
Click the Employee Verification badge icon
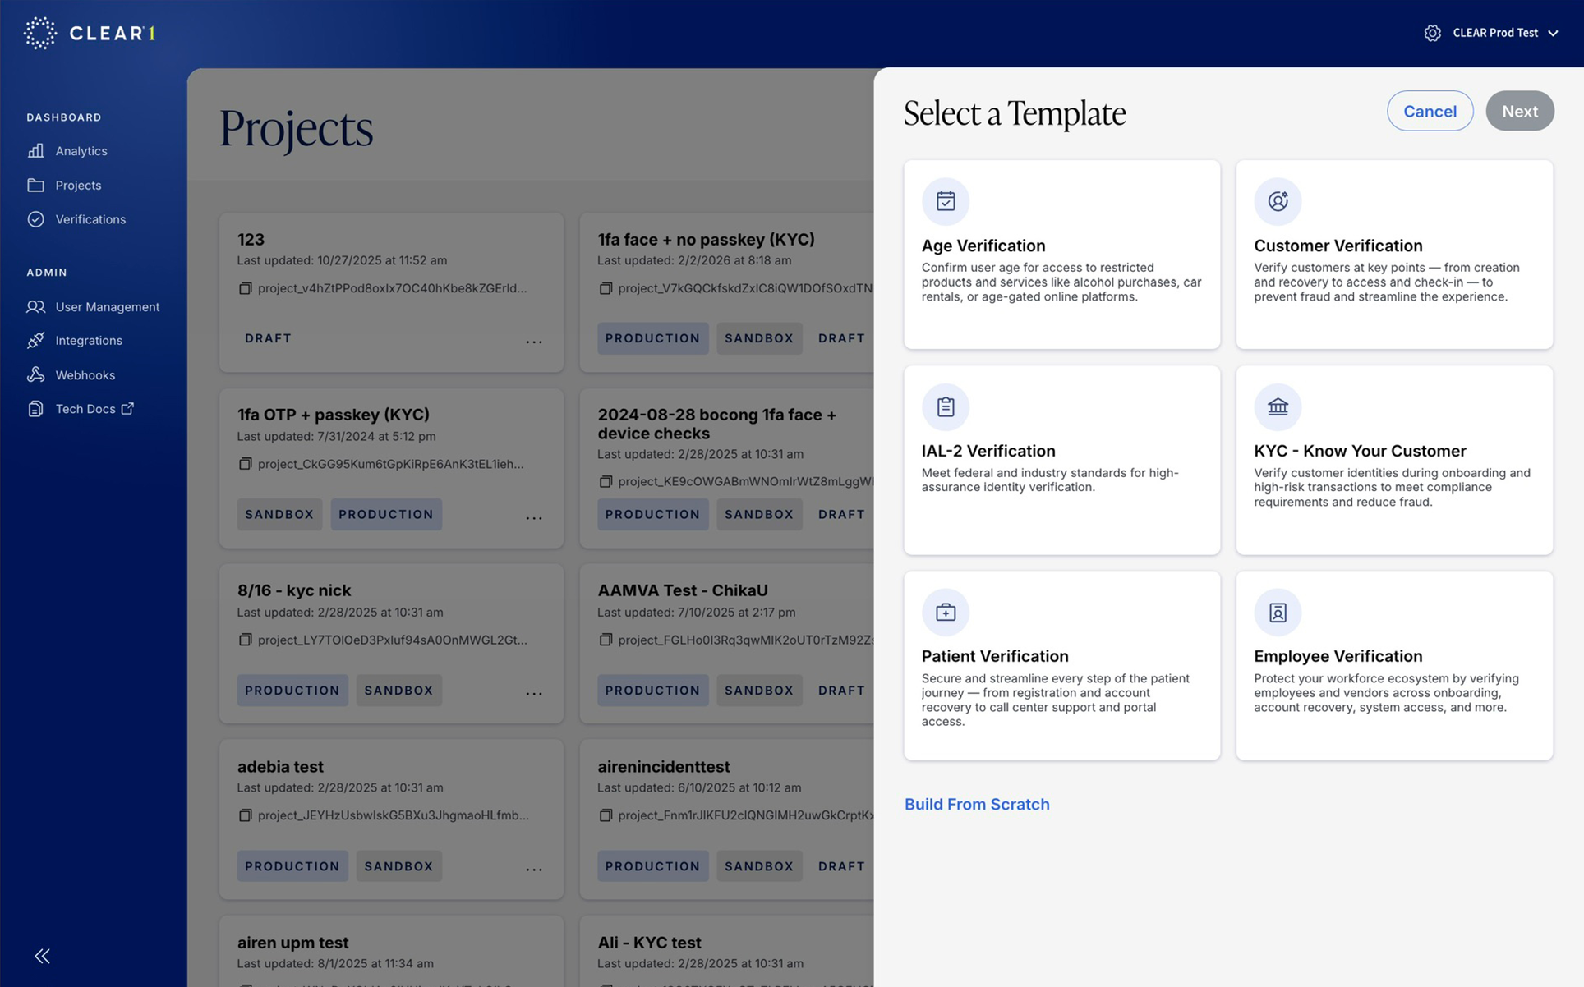coord(1278,612)
